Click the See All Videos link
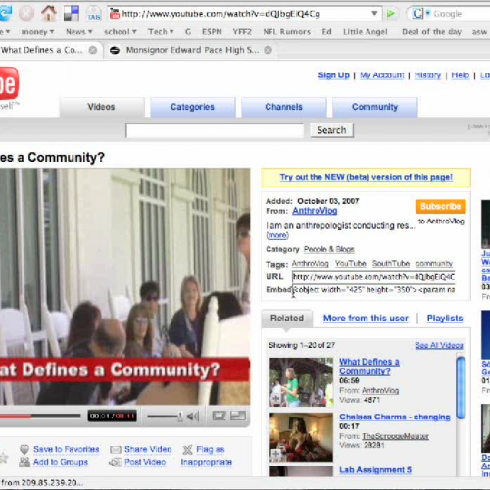Screen dimensions: 490x490 click(x=439, y=345)
